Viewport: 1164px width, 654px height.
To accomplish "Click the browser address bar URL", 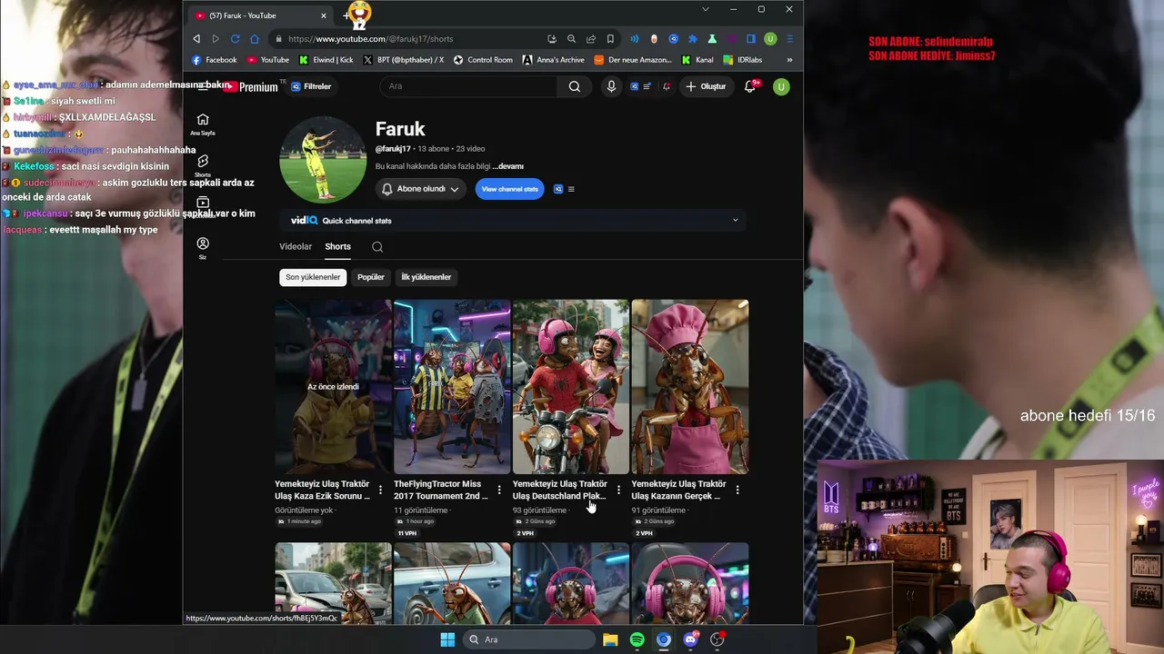I will click(x=371, y=39).
